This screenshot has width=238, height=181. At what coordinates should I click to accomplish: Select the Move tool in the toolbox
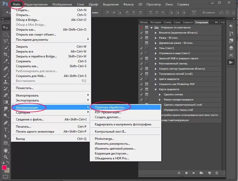[x=6, y=28]
